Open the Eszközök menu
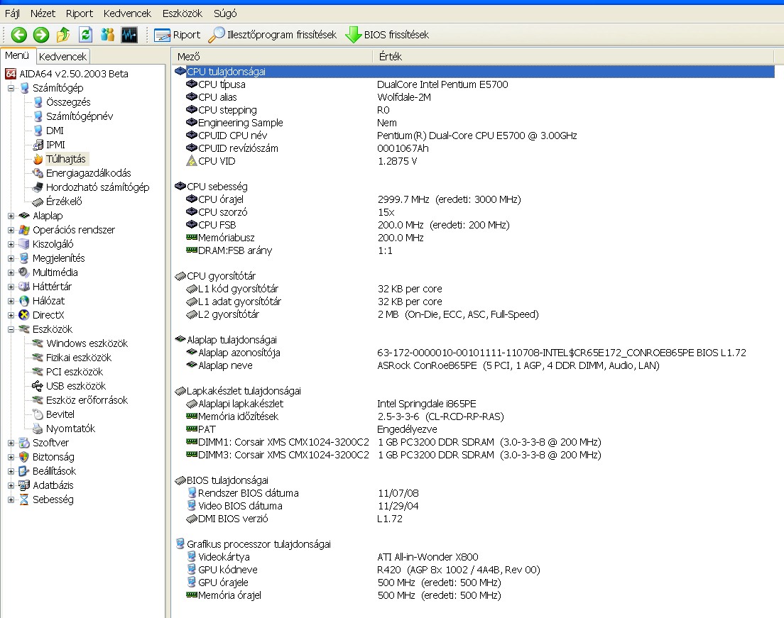 (182, 13)
